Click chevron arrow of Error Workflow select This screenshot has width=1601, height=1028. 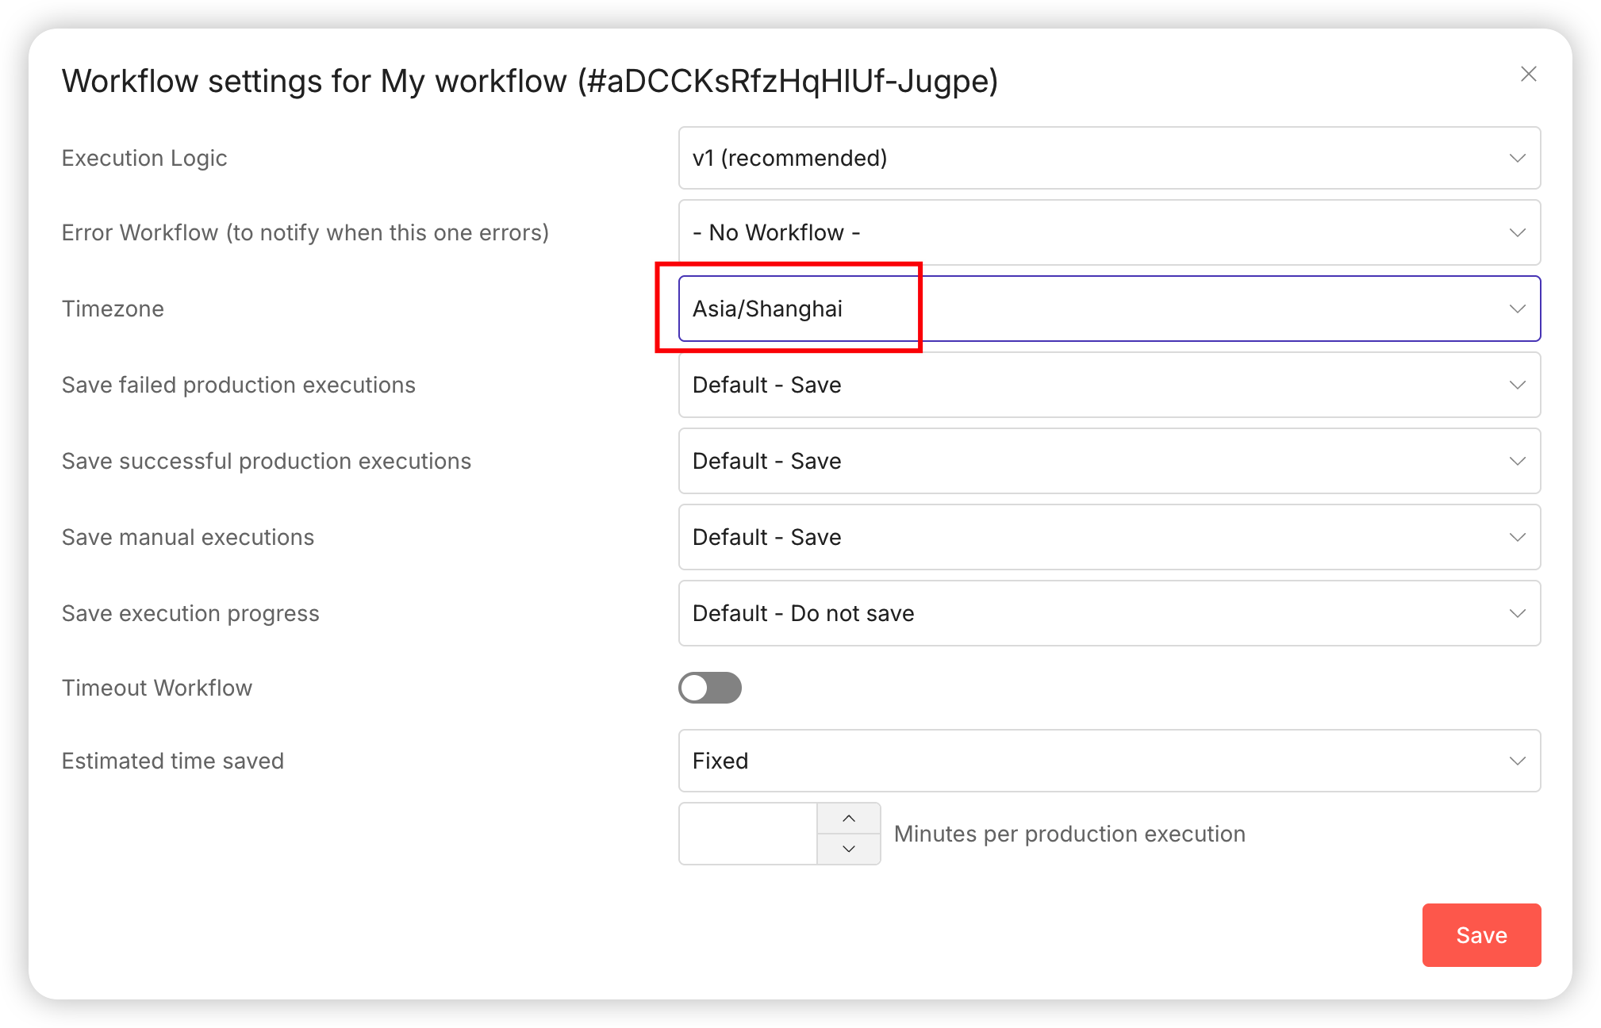pyautogui.click(x=1517, y=232)
